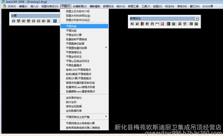Choose 绘制CASS平面高程点 menu item

coord(78,70)
